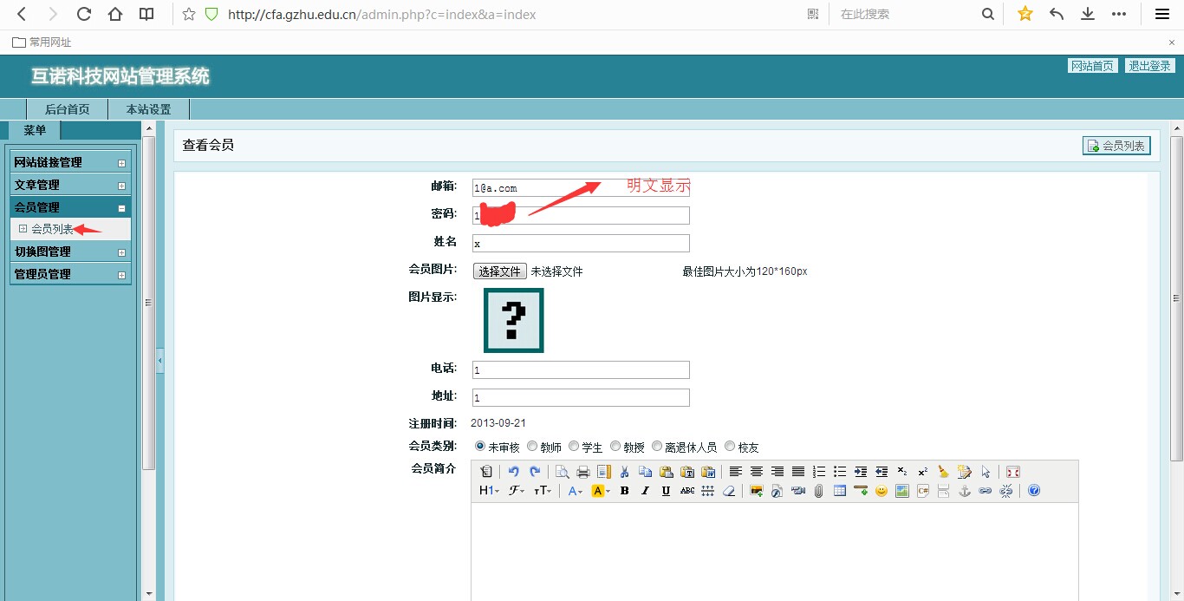Click the 会员列表 button at top right
1184x601 pixels.
pyautogui.click(x=1116, y=146)
